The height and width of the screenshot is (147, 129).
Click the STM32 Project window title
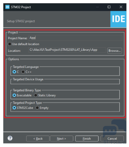pyautogui.click(x=21, y=7)
